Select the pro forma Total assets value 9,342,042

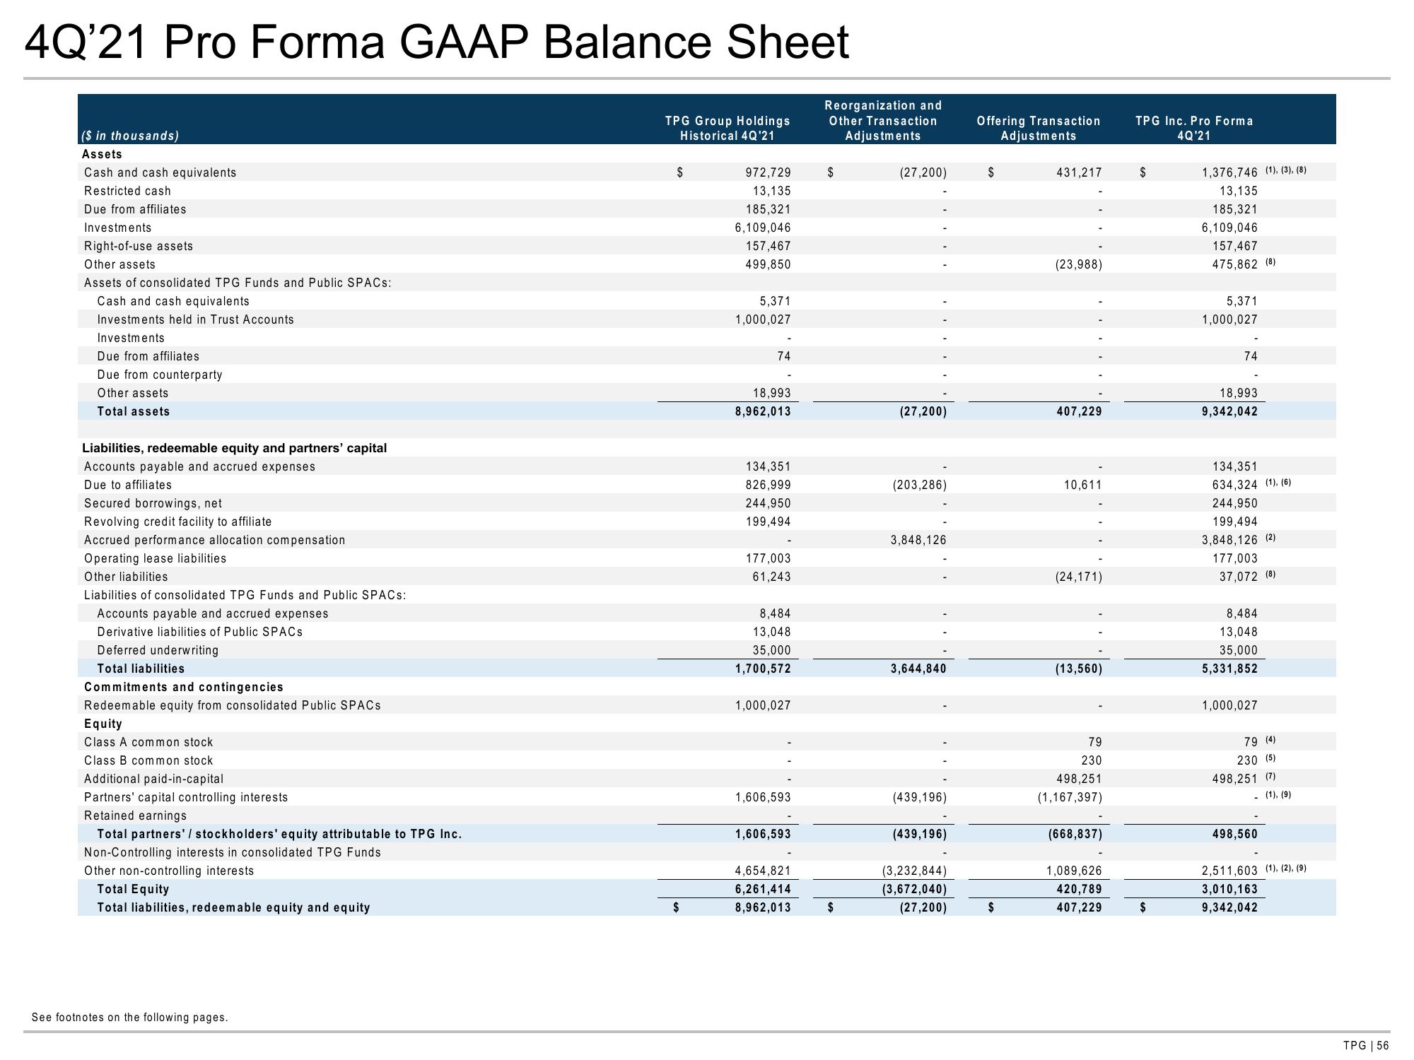(x=1229, y=411)
